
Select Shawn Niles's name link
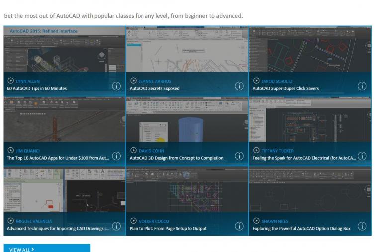coord(275,221)
